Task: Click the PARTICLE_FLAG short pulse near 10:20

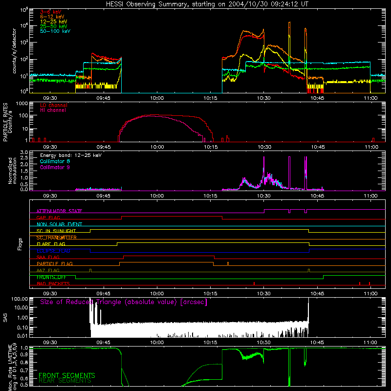Action: (228, 264)
